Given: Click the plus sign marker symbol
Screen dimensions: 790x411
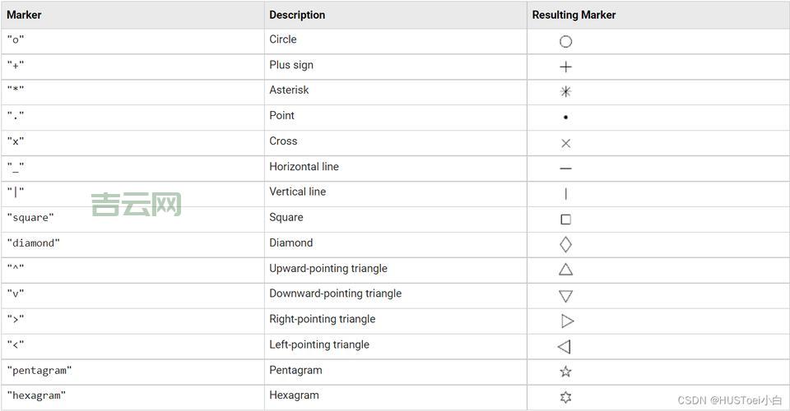Looking at the screenshot, I should tap(565, 67).
